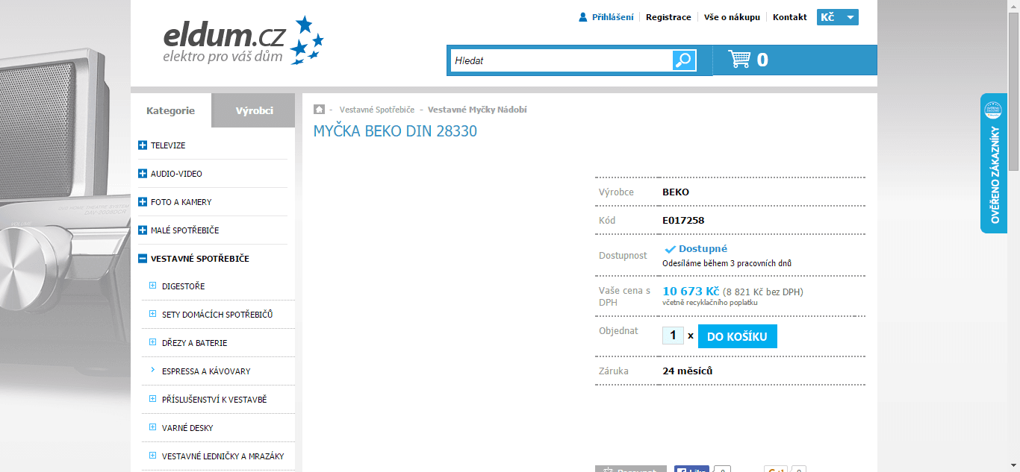Image resolution: width=1020 pixels, height=472 pixels.
Task: Open the VARNÉ DESKY subcategory link
Action: (187, 428)
